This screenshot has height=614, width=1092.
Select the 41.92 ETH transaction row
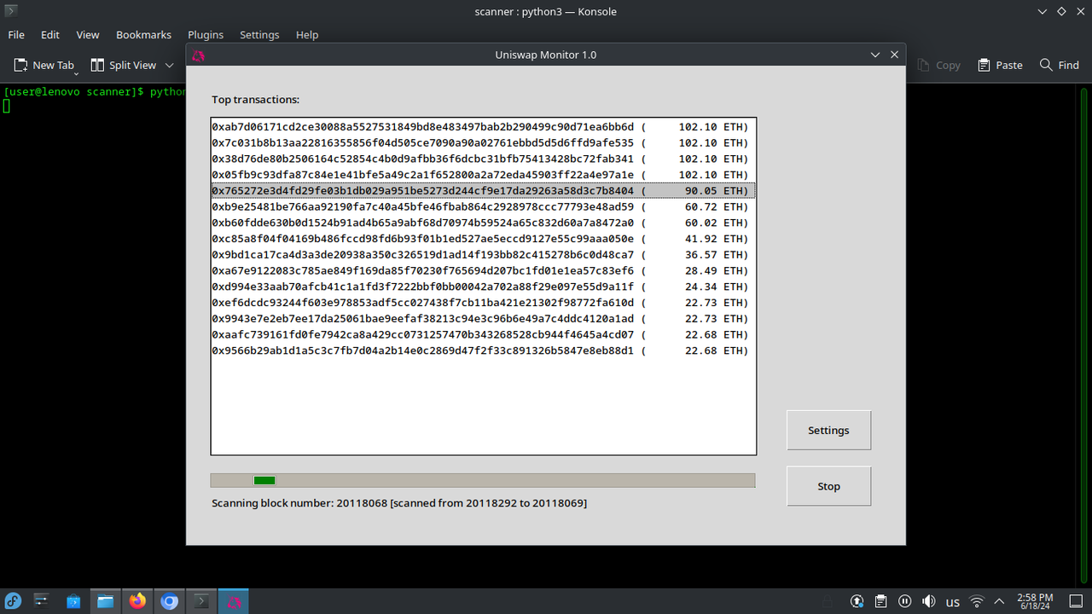483,239
